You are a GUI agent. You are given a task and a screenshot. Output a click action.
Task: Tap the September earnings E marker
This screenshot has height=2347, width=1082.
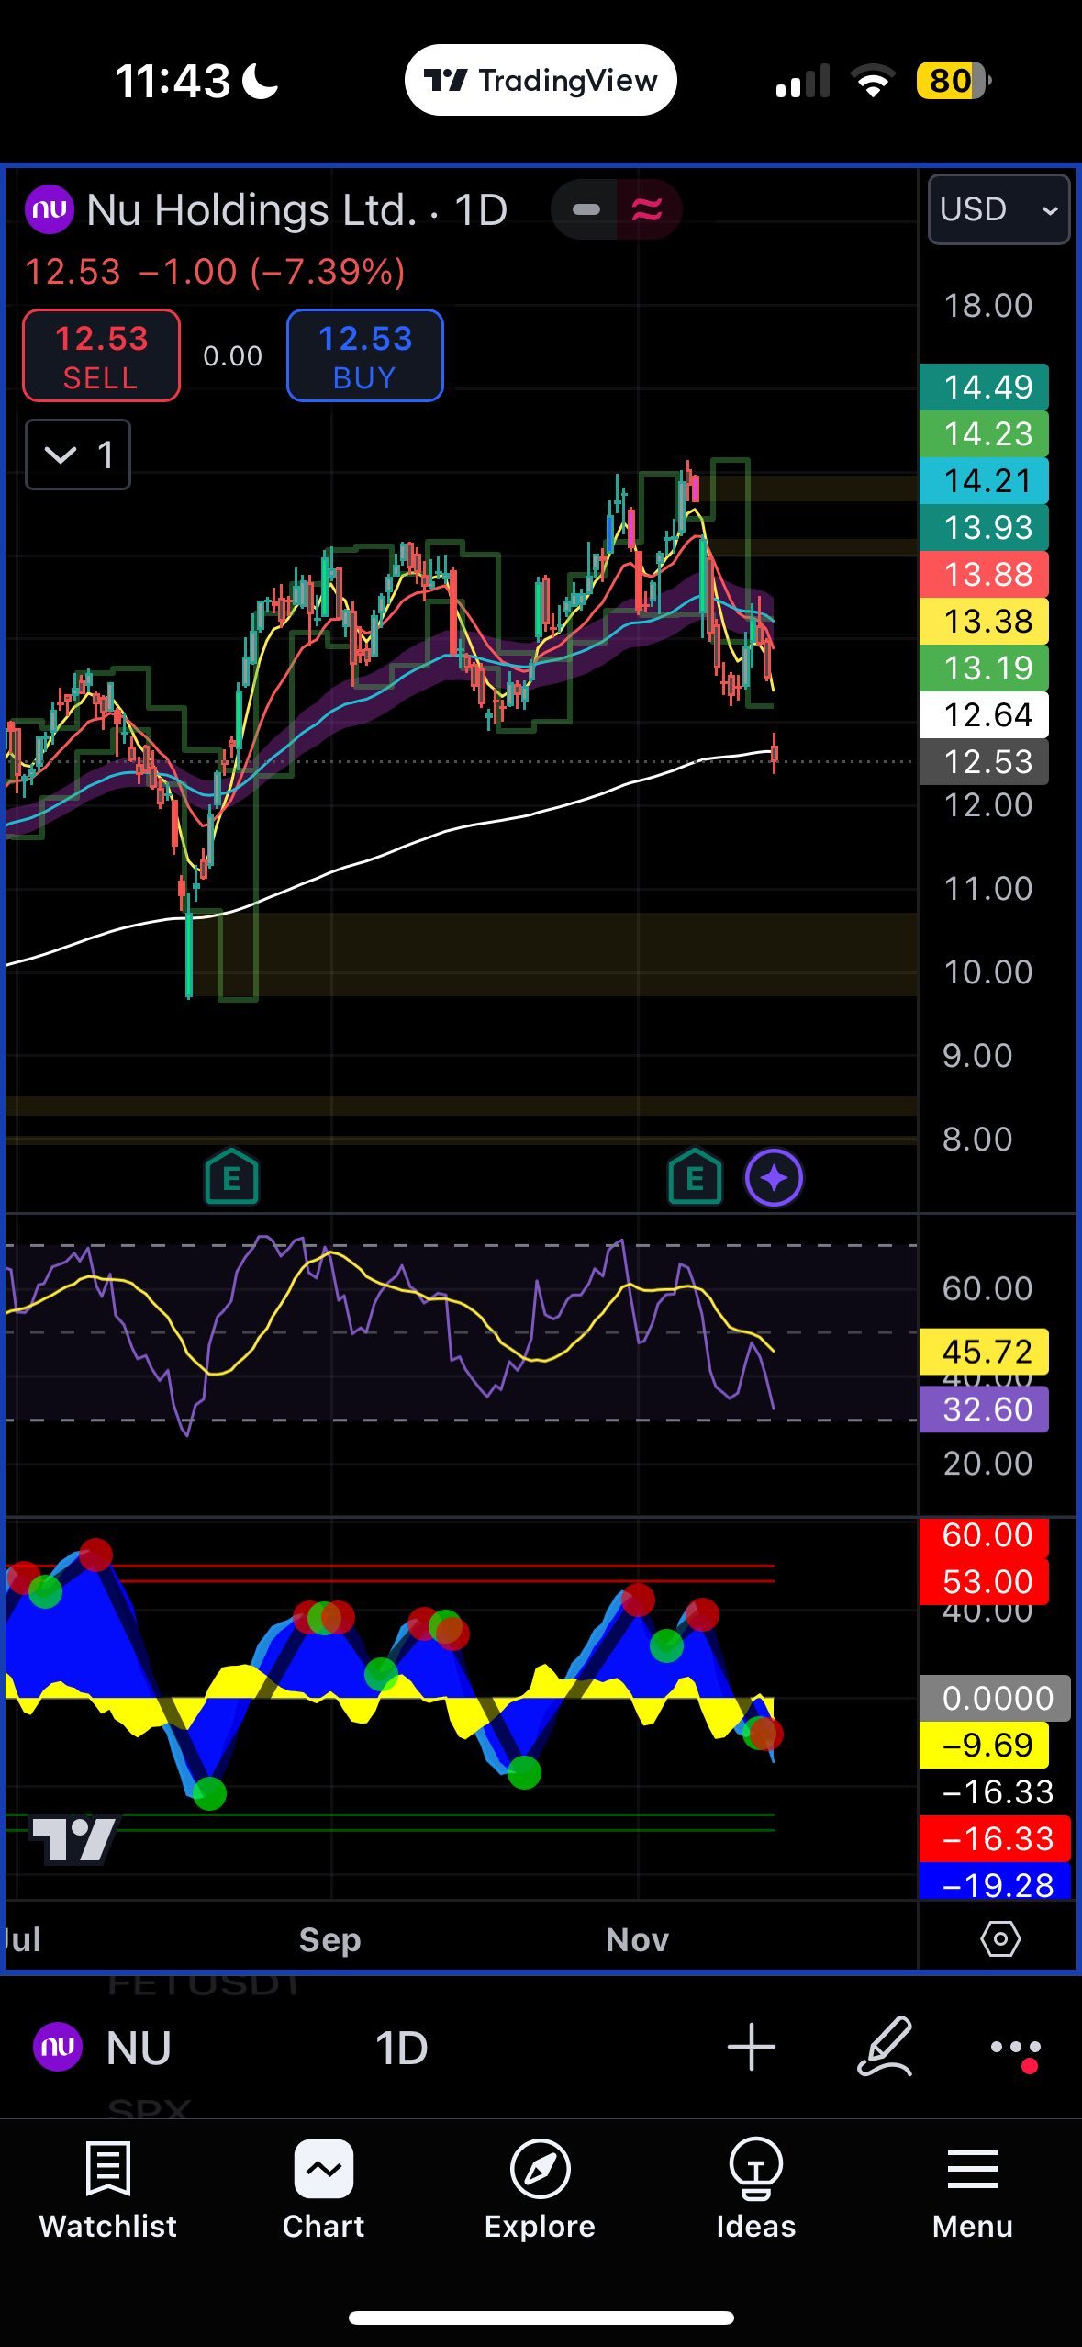click(231, 1176)
